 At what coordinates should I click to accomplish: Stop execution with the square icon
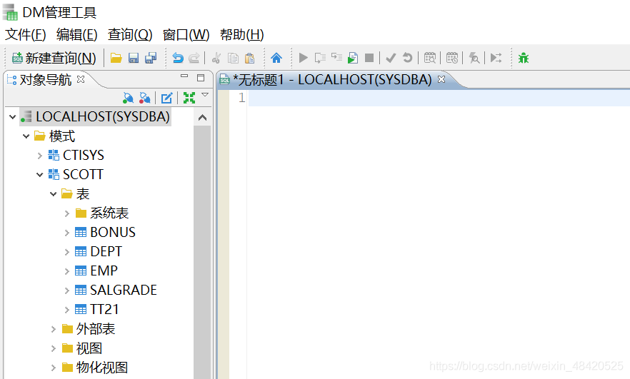tap(369, 59)
